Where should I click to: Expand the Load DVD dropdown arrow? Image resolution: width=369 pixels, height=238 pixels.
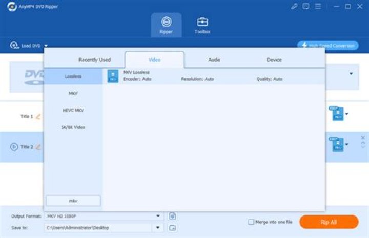point(46,46)
